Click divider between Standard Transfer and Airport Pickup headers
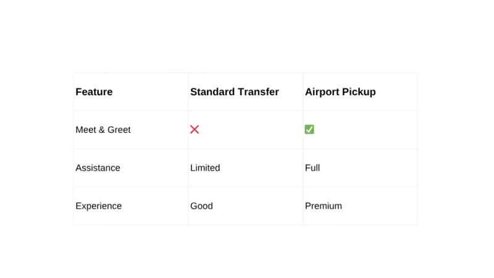This screenshot has width=494, height=278. pyautogui.click(x=303, y=92)
